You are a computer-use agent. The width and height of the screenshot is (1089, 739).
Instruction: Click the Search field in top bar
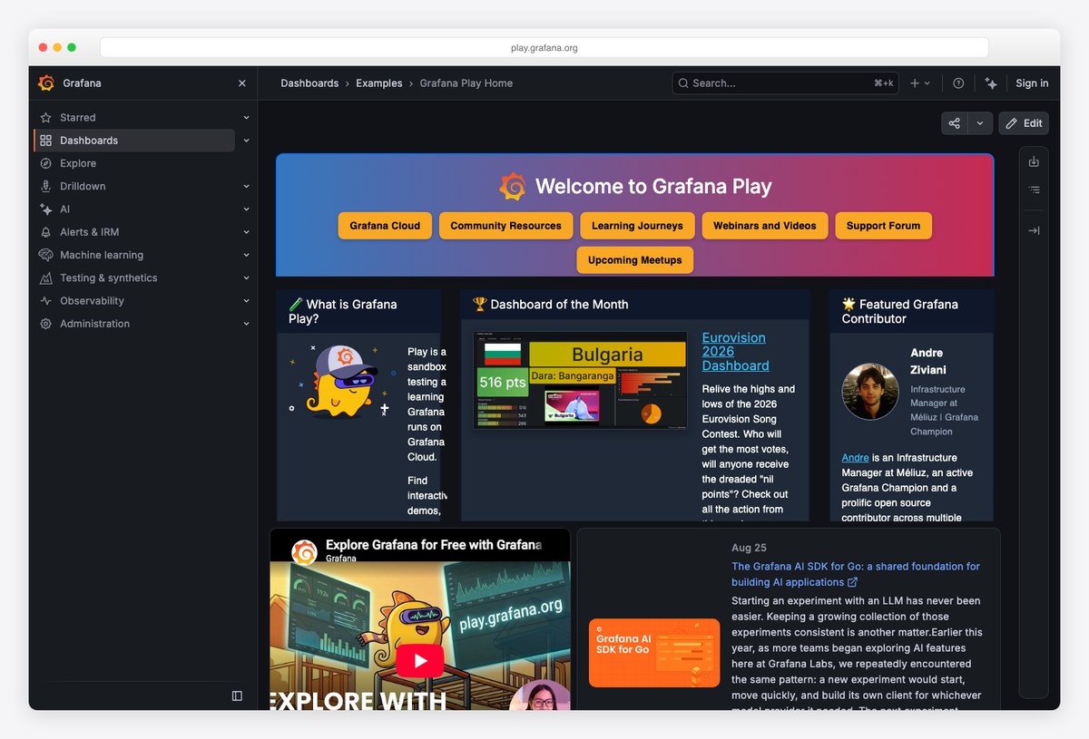pyautogui.click(x=785, y=83)
